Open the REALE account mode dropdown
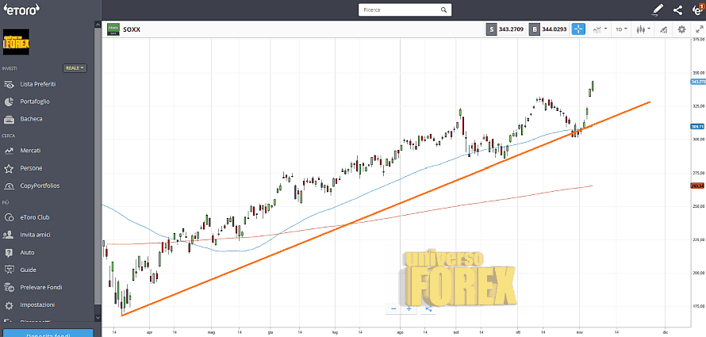Screen dimensions: 706x337 (75, 68)
